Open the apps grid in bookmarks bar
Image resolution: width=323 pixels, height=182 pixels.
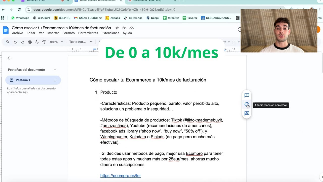(x=3, y=18)
